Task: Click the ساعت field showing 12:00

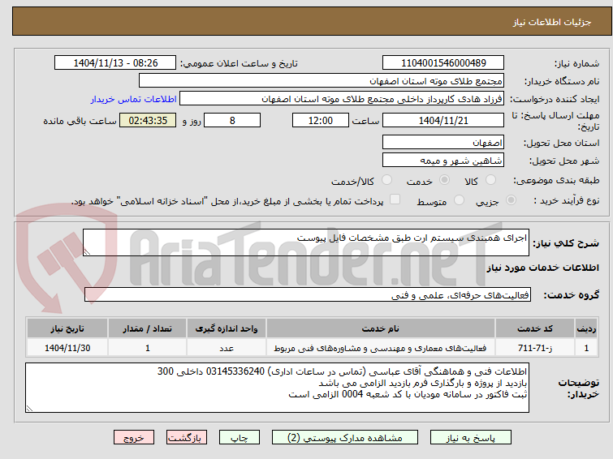Action: pyautogui.click(x=321, y=120)
